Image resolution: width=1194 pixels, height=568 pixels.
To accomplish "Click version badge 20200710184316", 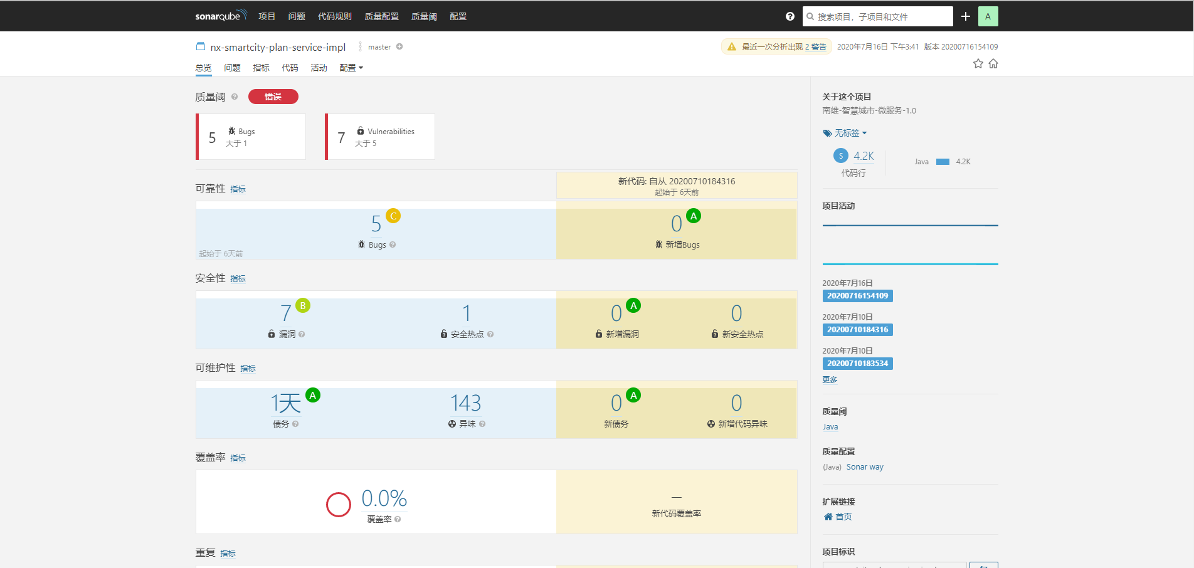I will tap(858, 330).
